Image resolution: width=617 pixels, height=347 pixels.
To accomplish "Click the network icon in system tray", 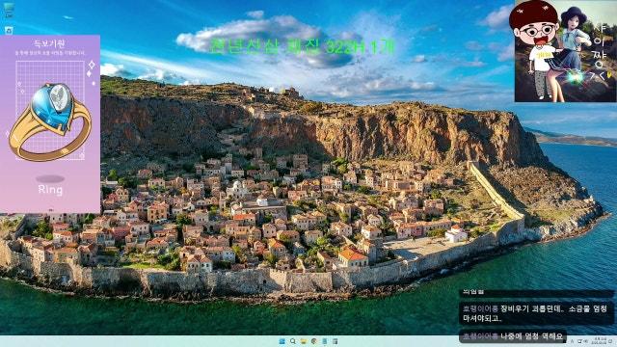I will coord(579,341).
